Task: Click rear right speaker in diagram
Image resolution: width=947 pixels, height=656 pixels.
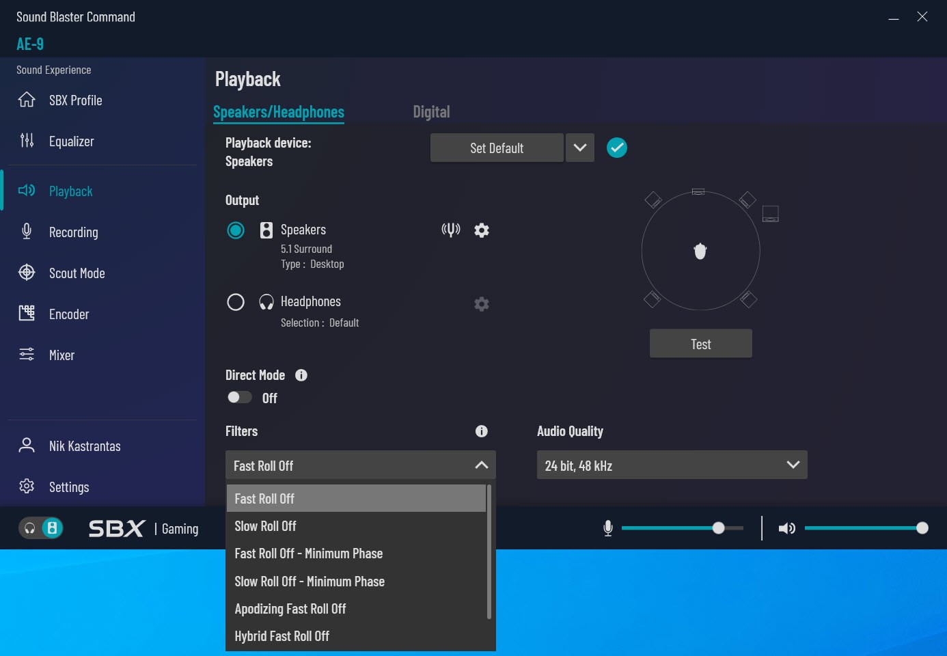Action: [749, 299]
